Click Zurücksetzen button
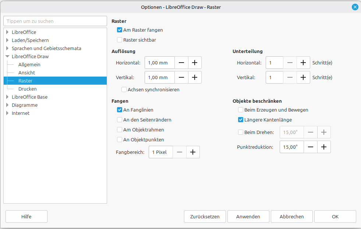The image size is (361, 229). (205, 216)
